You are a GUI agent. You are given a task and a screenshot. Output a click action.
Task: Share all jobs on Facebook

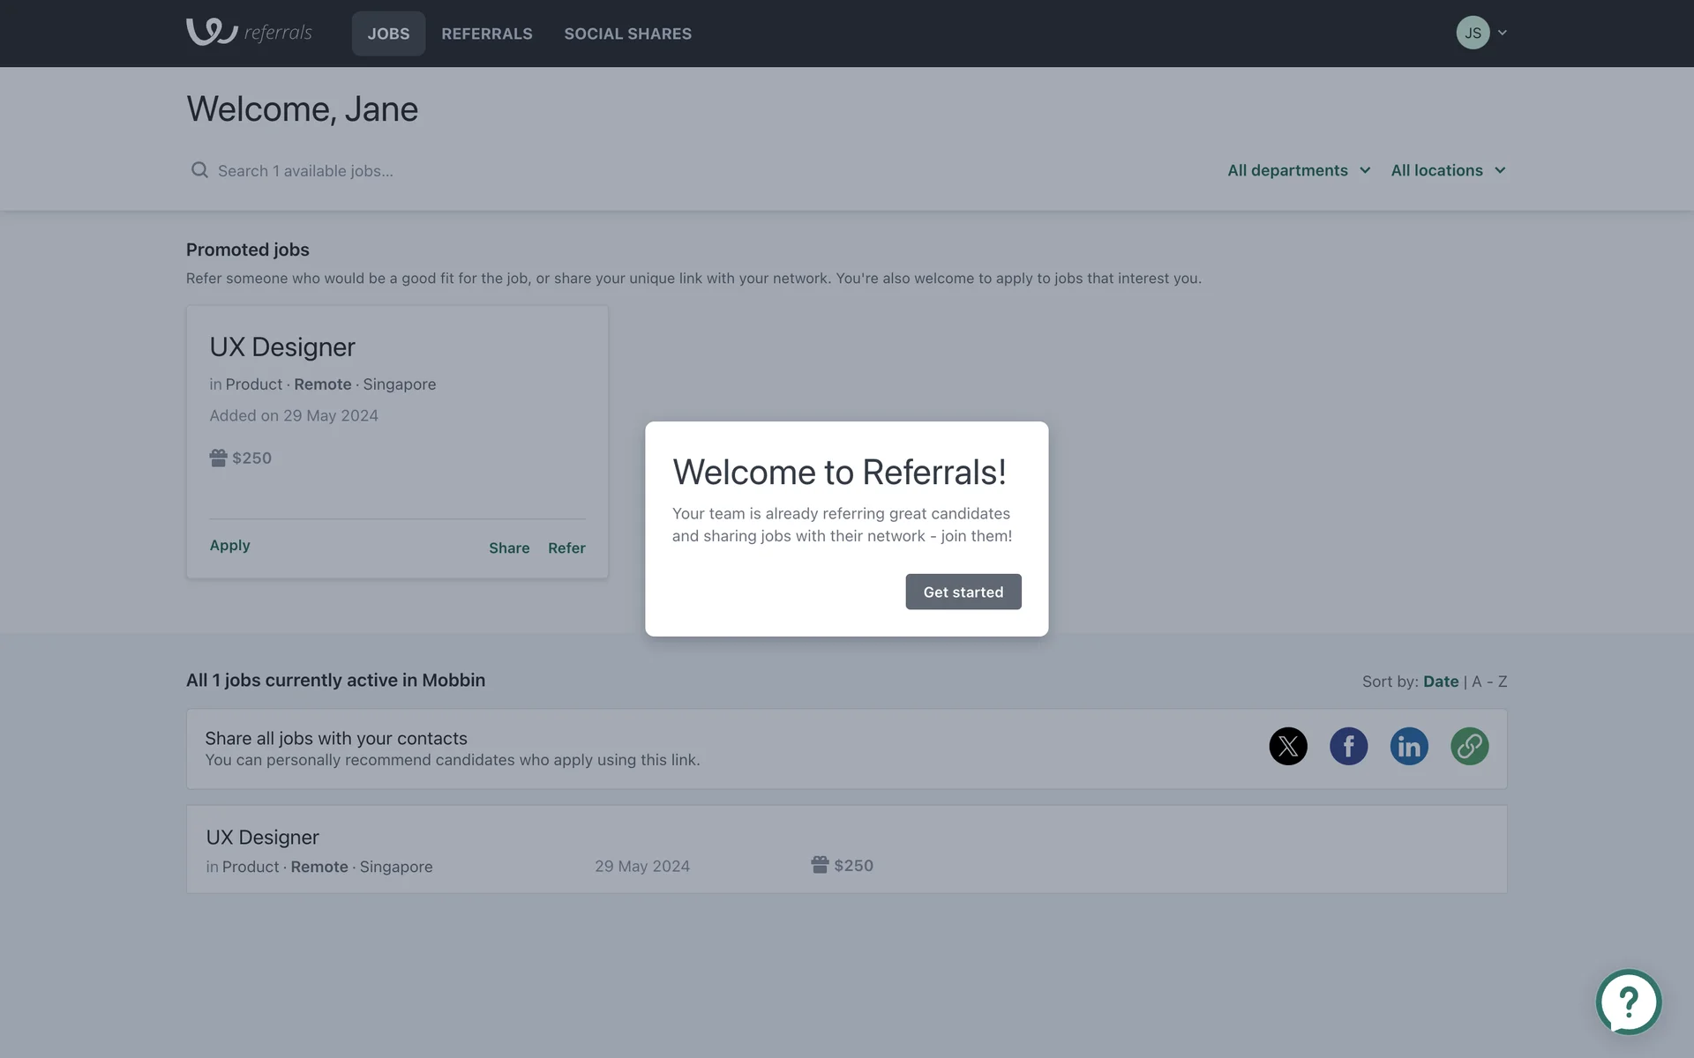tap(1348, 746)
